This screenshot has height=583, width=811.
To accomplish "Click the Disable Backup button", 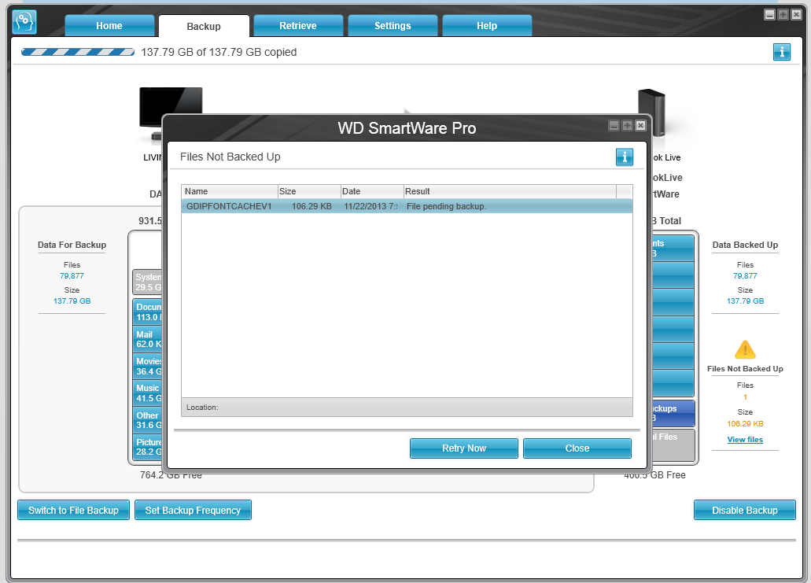I will [745, 510].
